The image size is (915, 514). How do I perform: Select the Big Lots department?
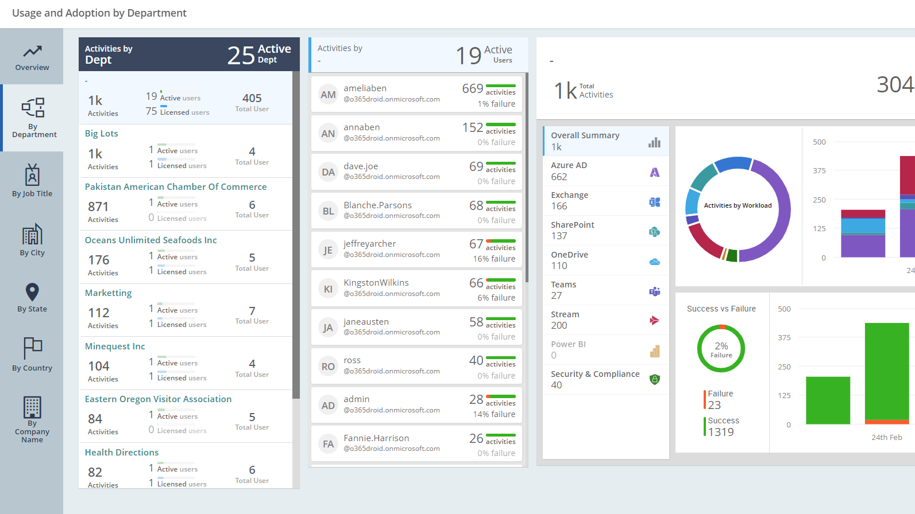point(102,134)
